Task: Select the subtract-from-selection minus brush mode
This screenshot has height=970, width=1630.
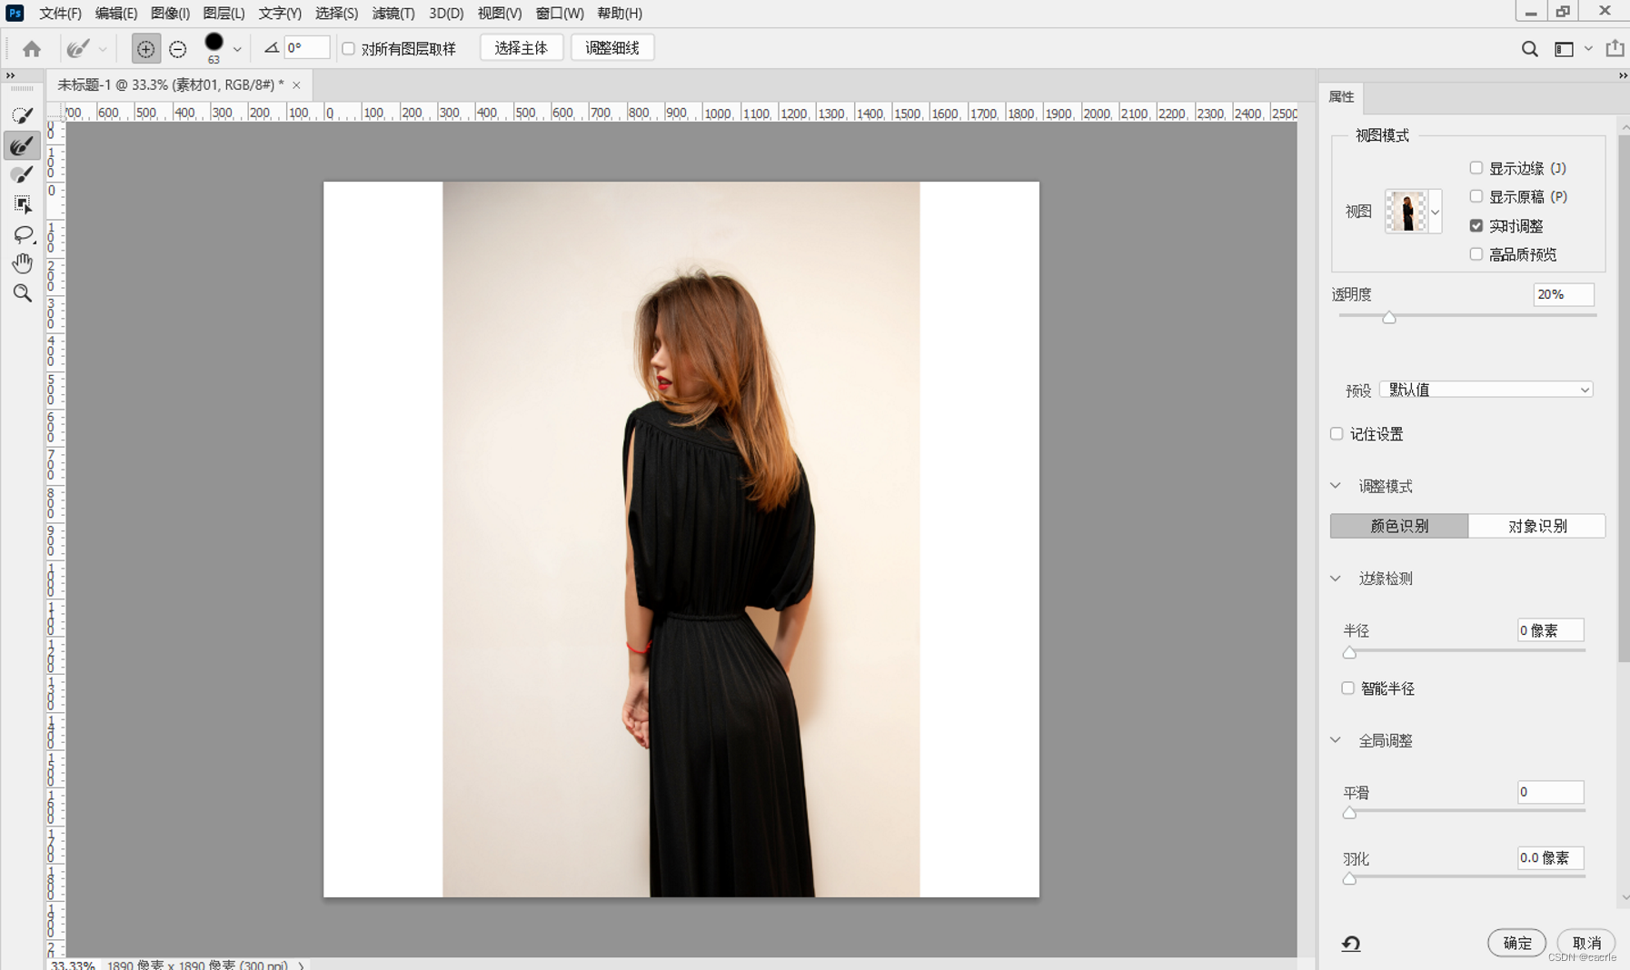Action: coord(178,49)
